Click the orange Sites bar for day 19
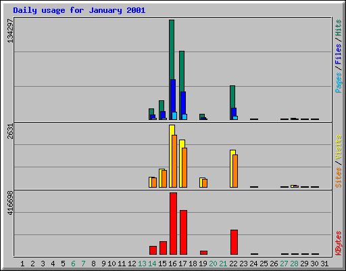 pyautogui.click(x=205, y=183)
